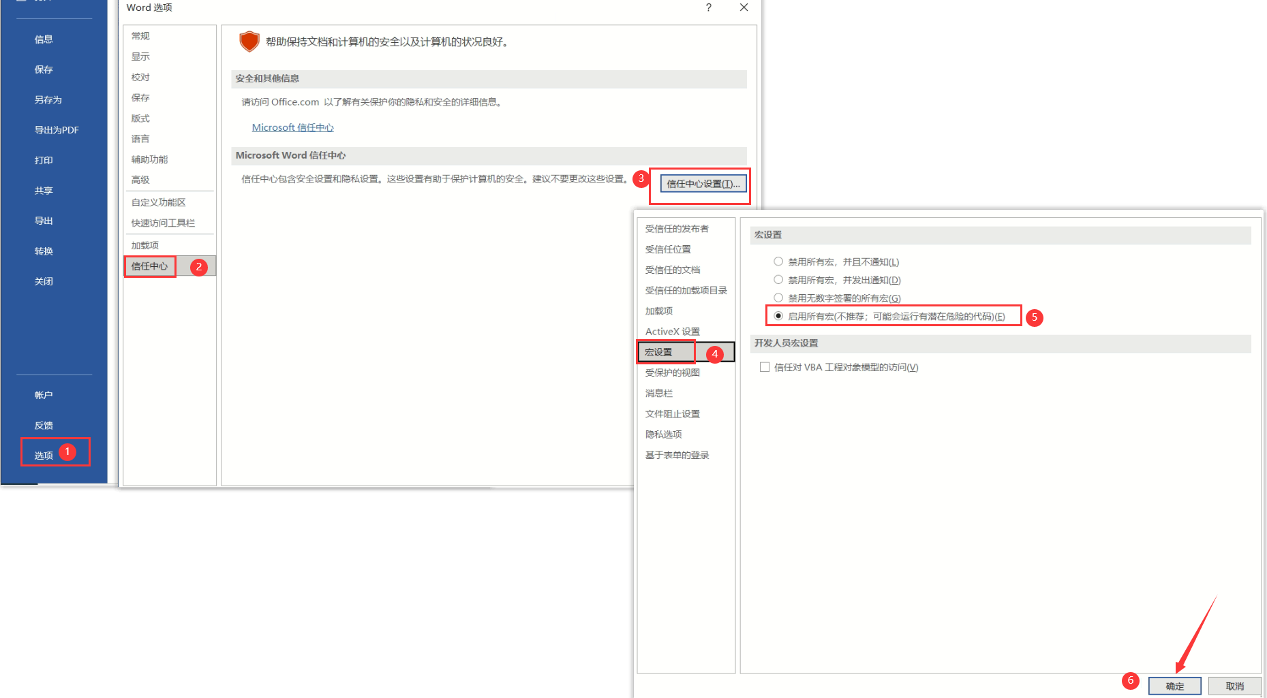This screenshot has height=698, width=1267.
Task: Open 另存为 in the backstage menu
Action: [x=48, y=99]
